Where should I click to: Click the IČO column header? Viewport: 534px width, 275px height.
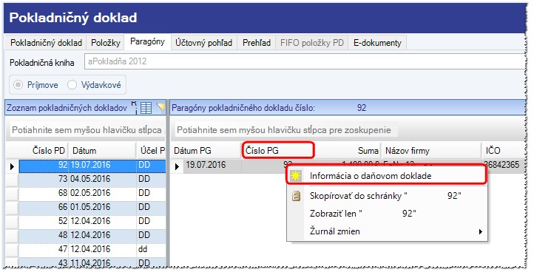504,150
